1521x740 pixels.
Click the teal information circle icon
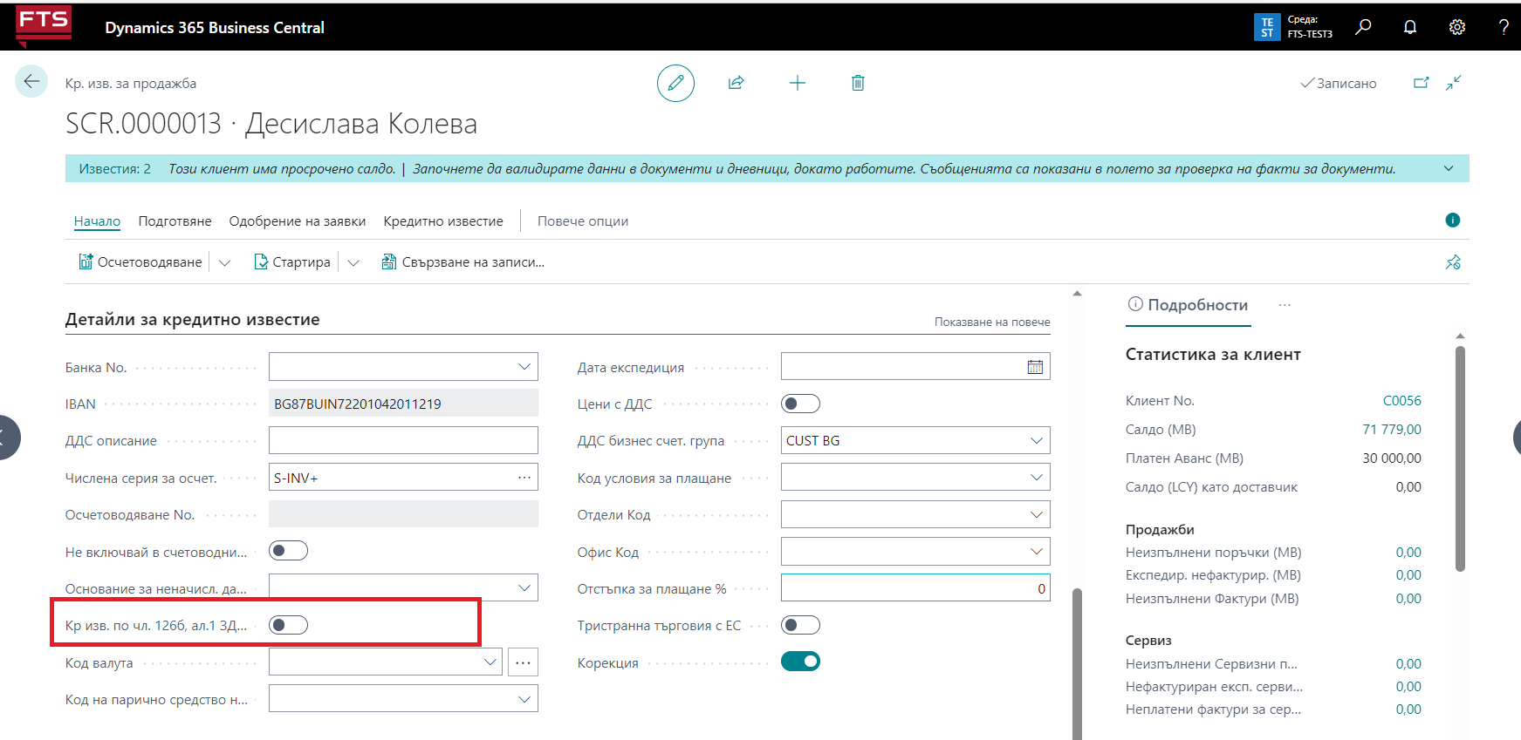click(1452, 221)
